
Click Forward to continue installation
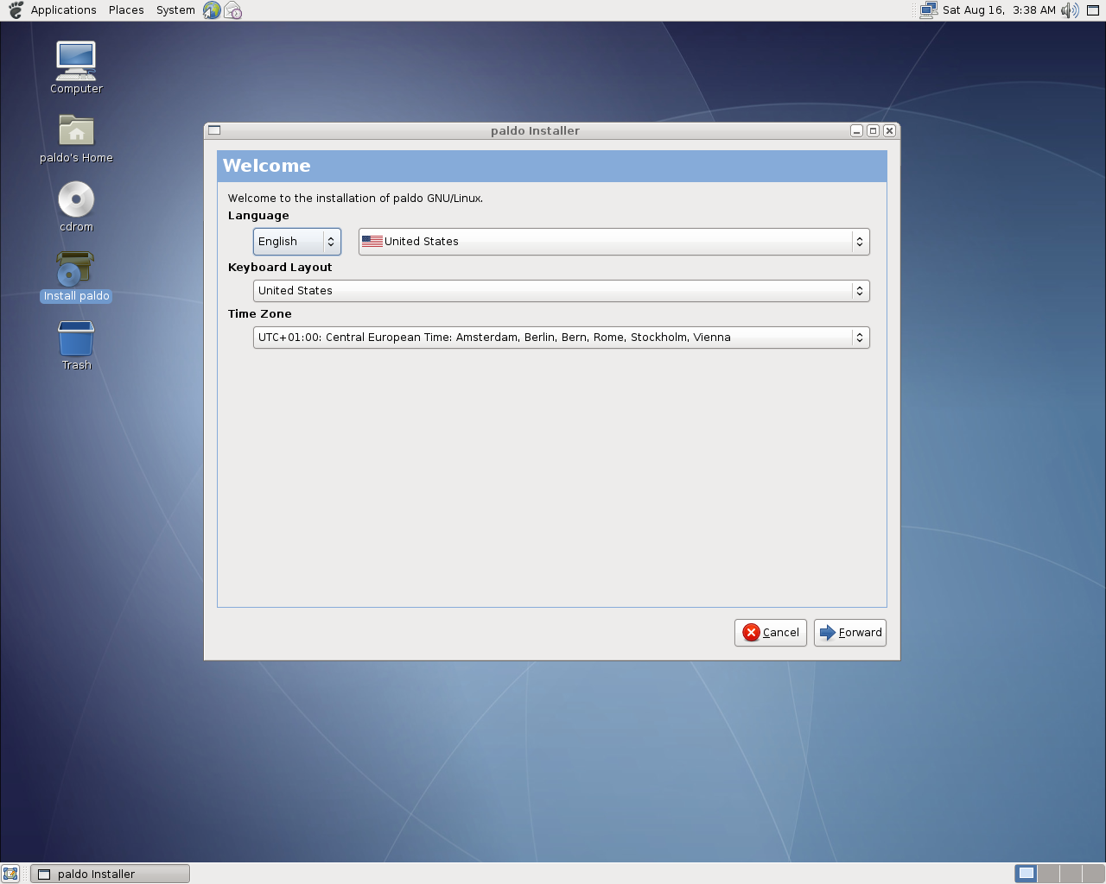(850, 633)
